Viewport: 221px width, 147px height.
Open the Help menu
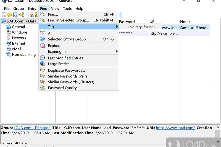(79, 9)
